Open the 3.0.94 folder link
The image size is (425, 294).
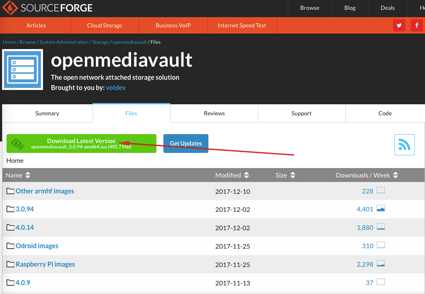coord(25,209)
